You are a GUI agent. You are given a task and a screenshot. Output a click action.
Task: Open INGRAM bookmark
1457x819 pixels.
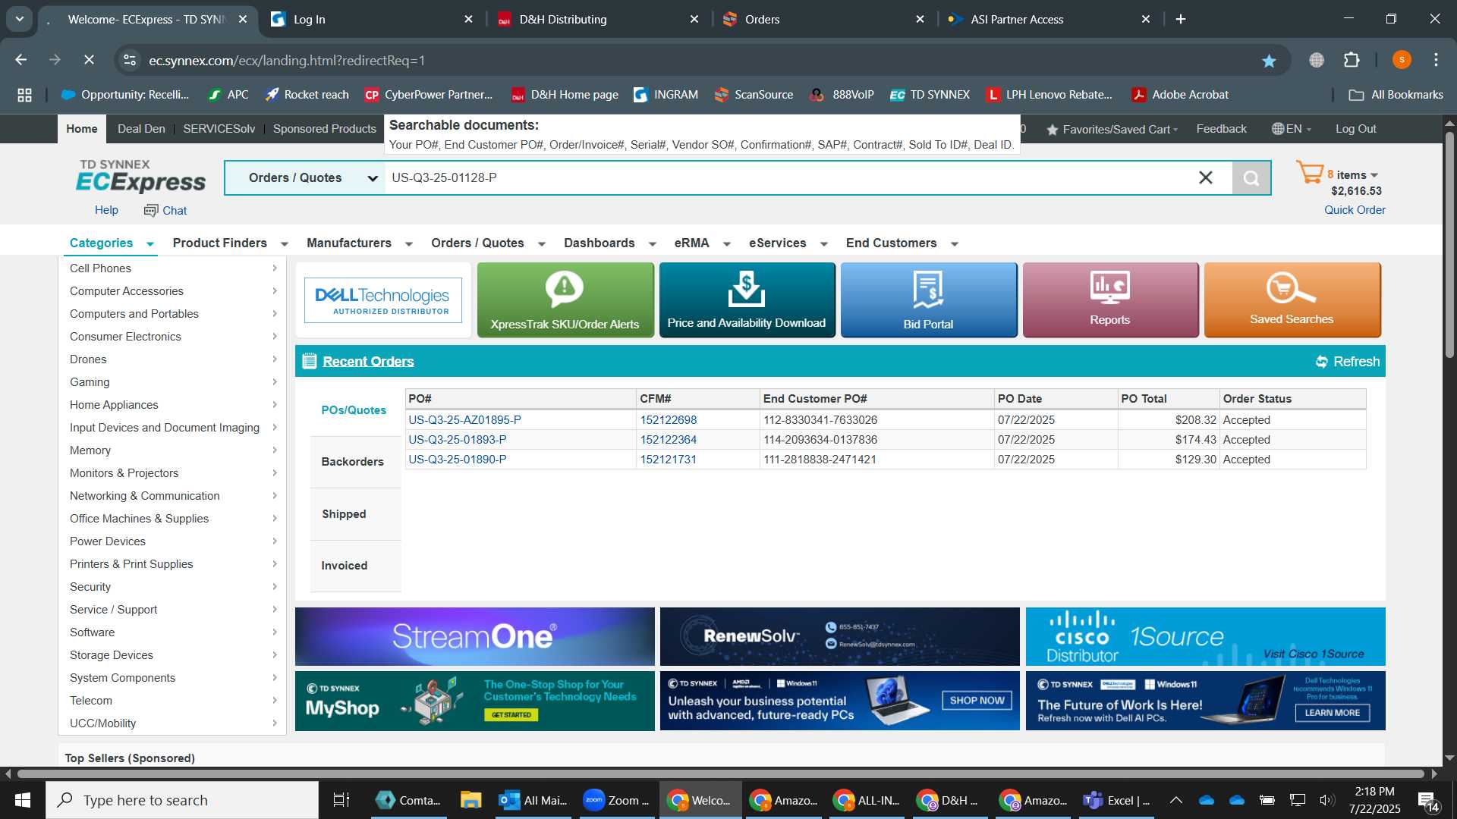666,95
